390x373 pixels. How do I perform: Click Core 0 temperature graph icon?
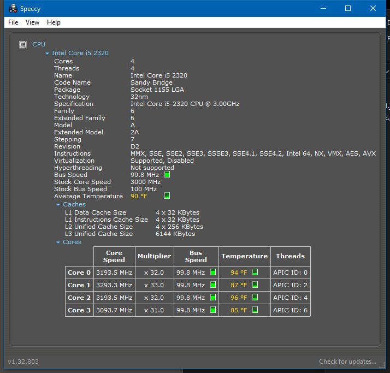(x=255, y=272)
